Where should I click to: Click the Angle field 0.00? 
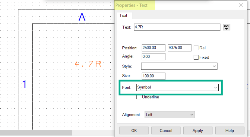(x=153, y=57)
